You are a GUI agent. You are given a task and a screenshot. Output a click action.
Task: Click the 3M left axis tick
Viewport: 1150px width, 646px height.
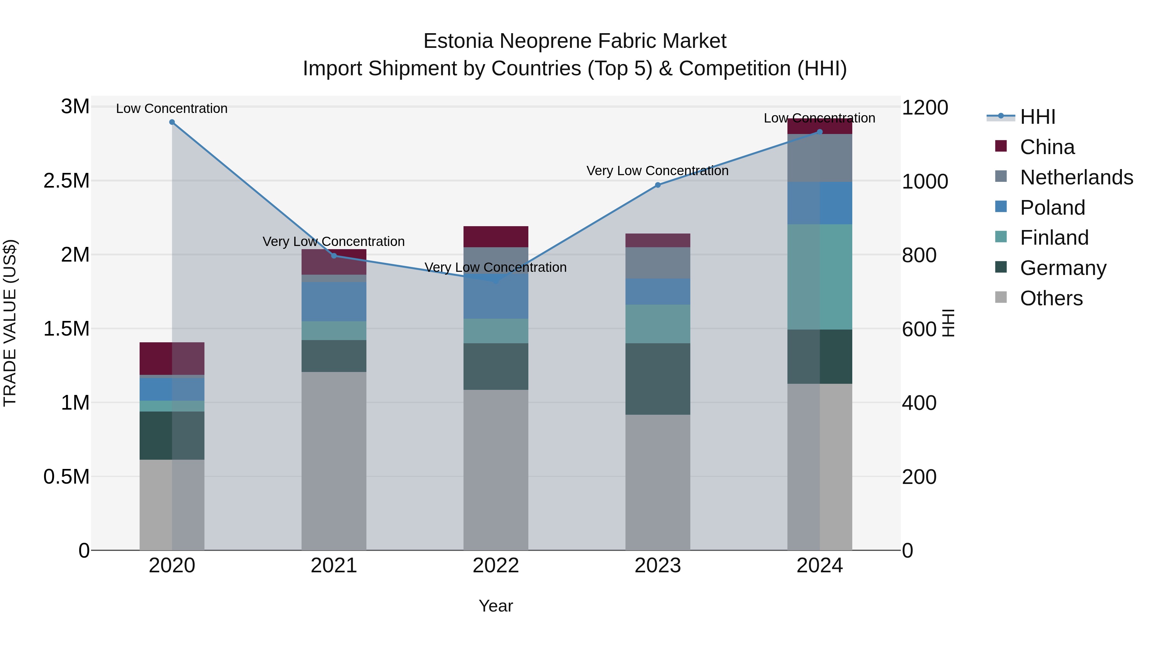(x=75, y=107)
